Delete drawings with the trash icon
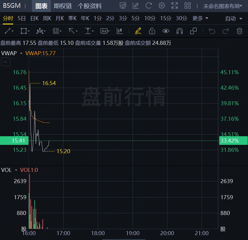Screen dimensions: 248x240 [239, 31]
